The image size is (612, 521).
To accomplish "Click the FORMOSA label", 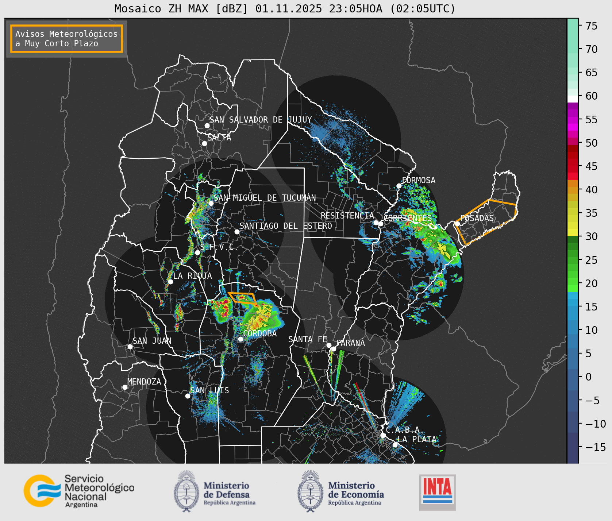I will 419,180.
